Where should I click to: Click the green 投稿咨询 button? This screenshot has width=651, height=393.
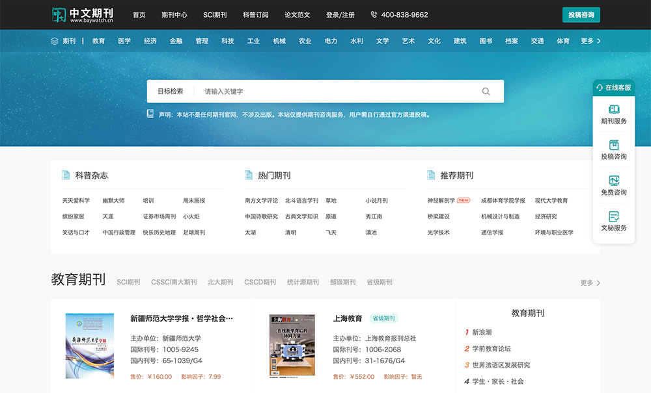581,15
